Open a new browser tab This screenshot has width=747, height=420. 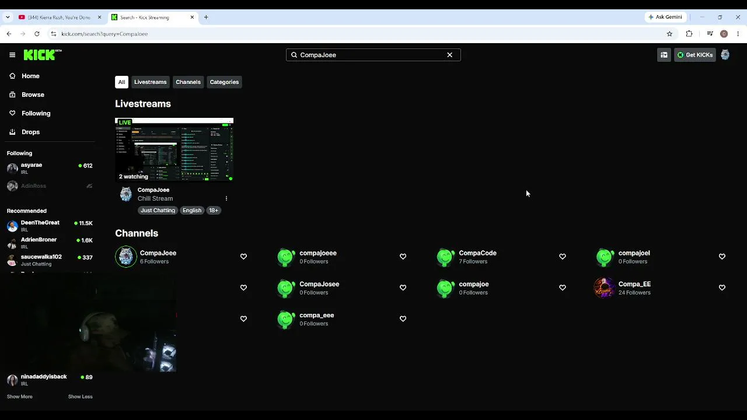(206, 17)
